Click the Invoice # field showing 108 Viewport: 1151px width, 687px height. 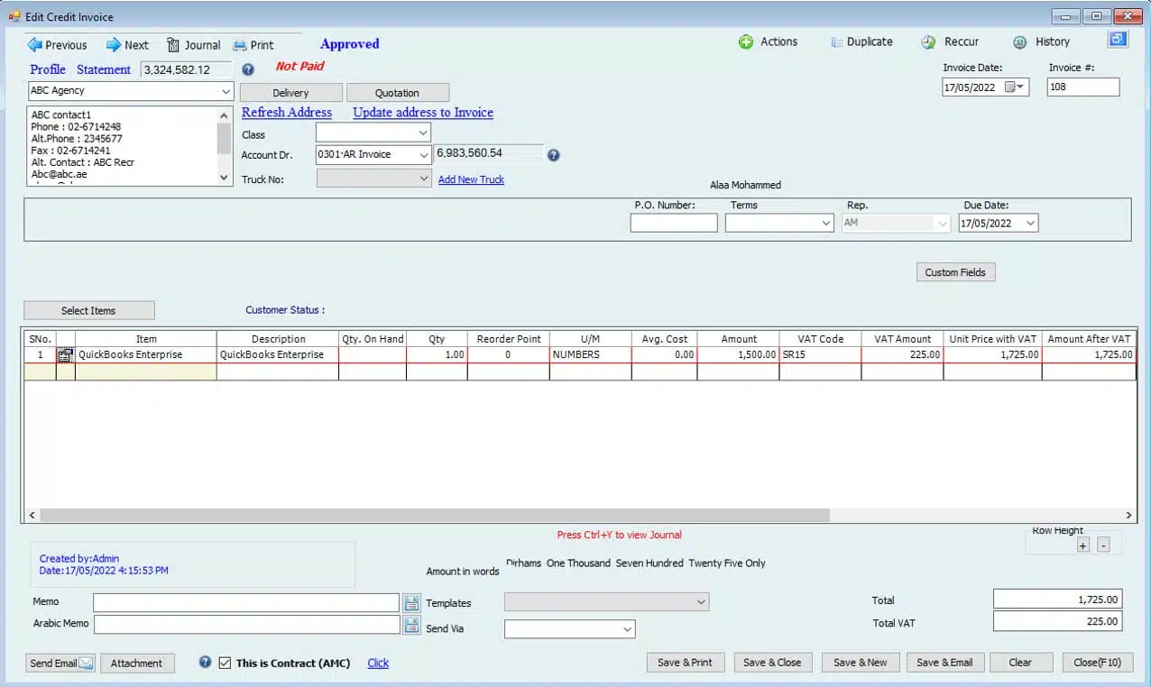(x=1083, y=87)
